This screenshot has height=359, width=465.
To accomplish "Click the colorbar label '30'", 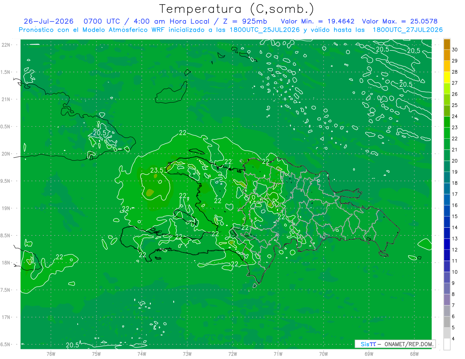I will click(455, 50).
